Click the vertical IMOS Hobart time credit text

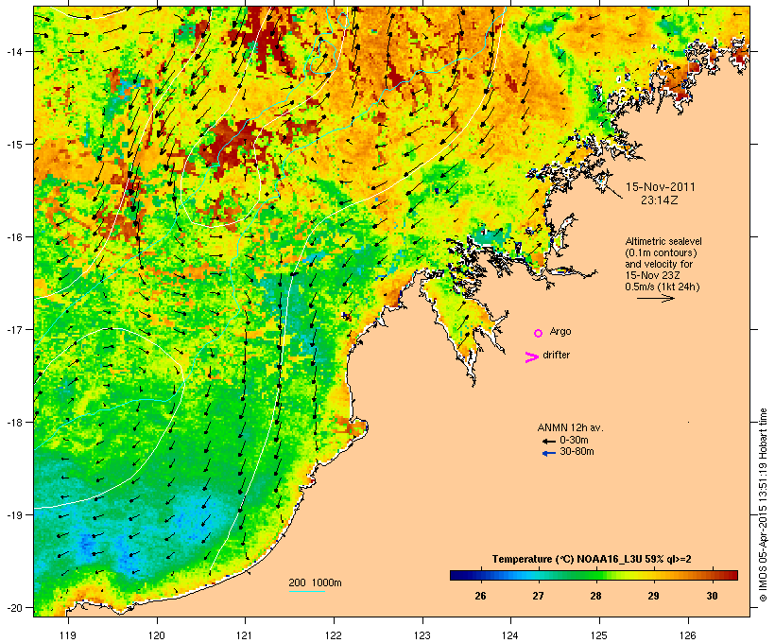pyautogui.click(x=763, y=505)
